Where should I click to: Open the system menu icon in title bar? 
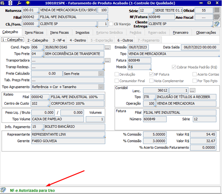coord(3,3)
